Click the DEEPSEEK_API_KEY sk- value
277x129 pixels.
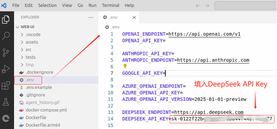222,119
